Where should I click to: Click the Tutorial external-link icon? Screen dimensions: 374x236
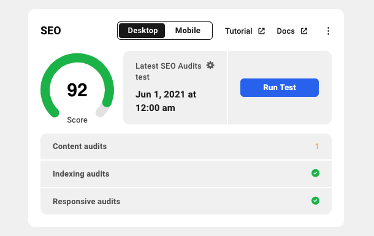[x=261, y=31]
